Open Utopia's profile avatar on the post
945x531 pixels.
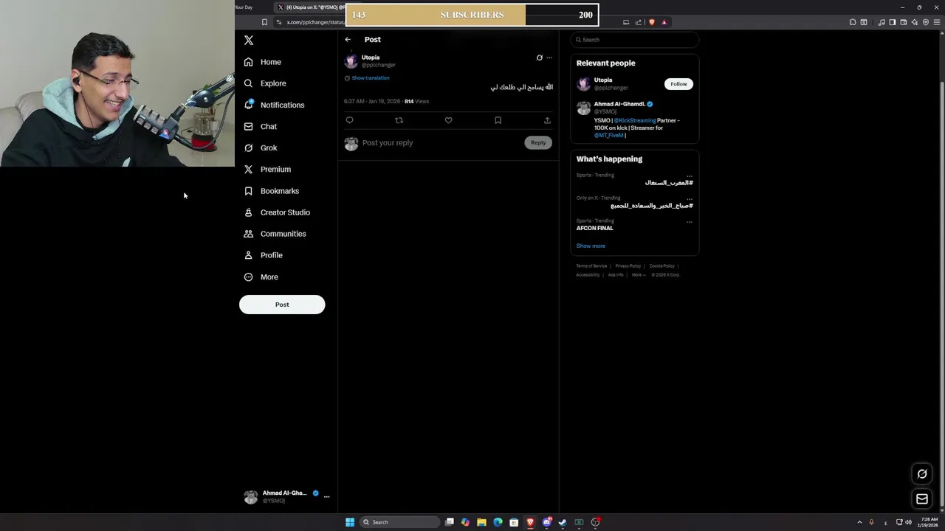pos(351,60)
